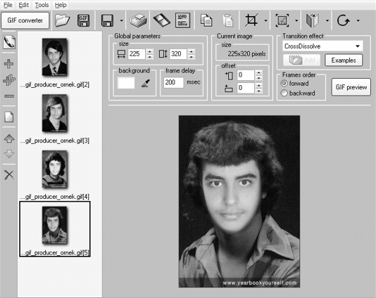Open the Tools menu

pos(42,5)
